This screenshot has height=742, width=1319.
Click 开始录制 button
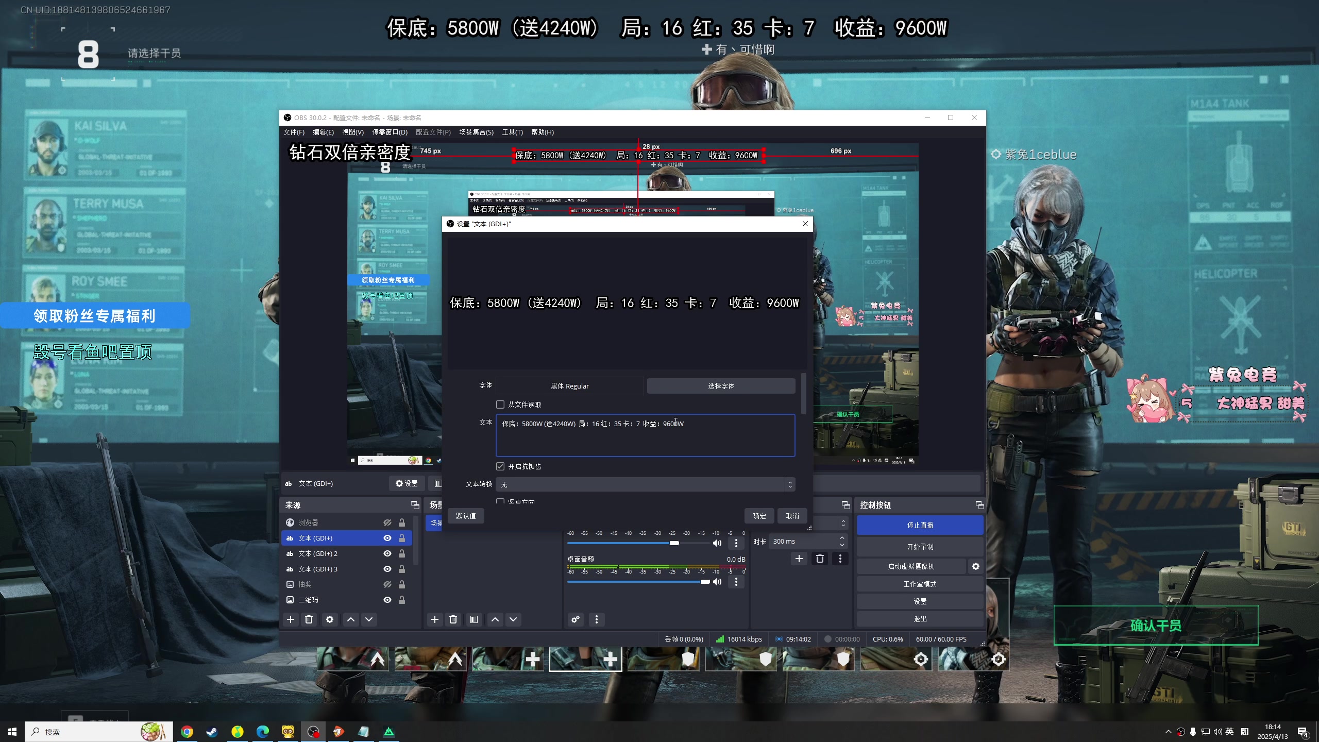point(920,547)
